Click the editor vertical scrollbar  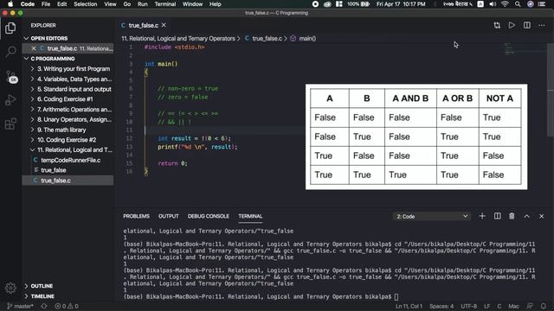pyautogui.click(x=551, y=90)
